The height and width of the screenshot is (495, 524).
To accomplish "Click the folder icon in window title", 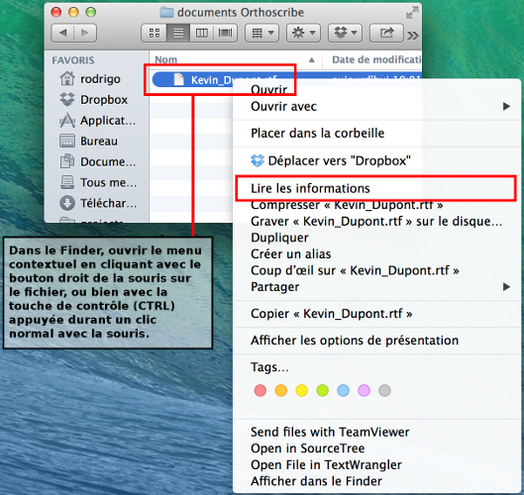I will [166, 13].
